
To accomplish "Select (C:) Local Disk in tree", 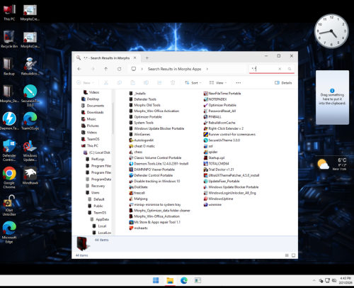I will point(97,153).
